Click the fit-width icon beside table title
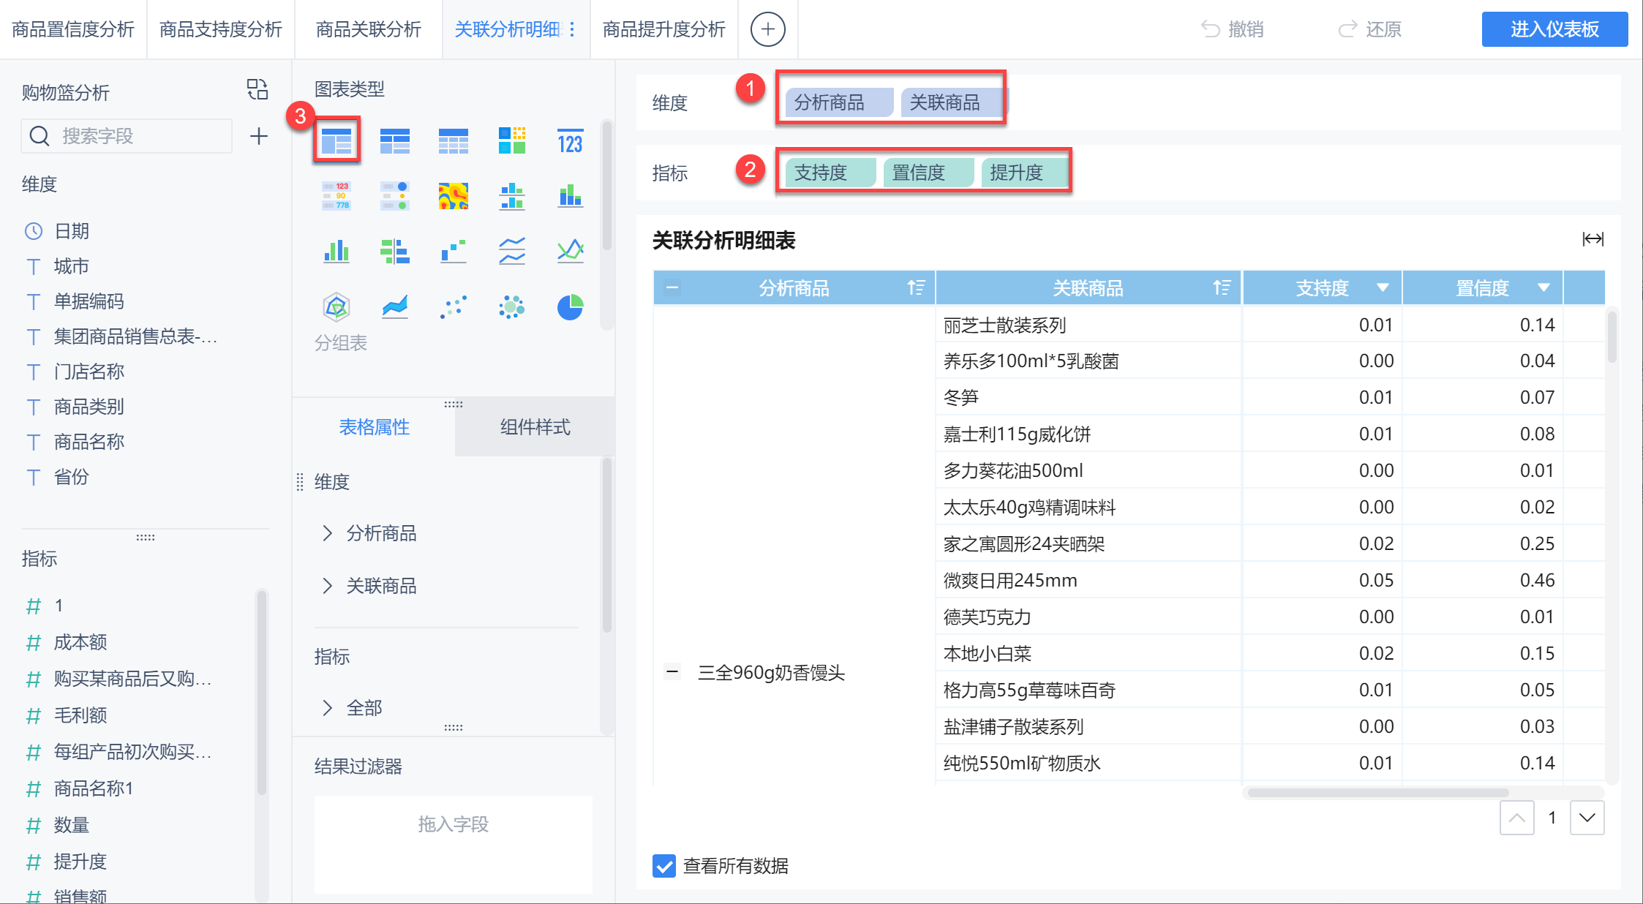The width and height of the screenshot is (1643, 904). [x=1593, y=239]
